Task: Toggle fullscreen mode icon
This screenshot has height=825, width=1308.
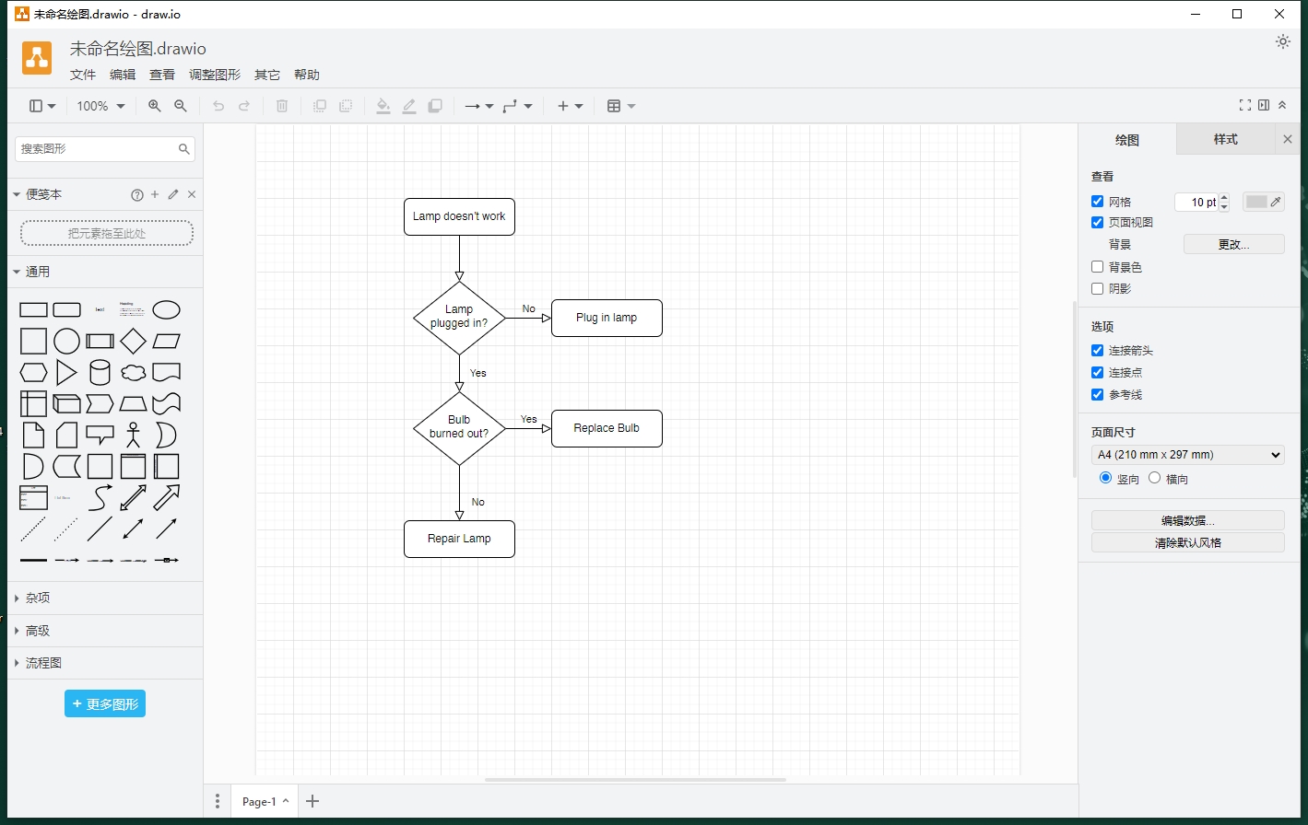Action: [1245, 106]
